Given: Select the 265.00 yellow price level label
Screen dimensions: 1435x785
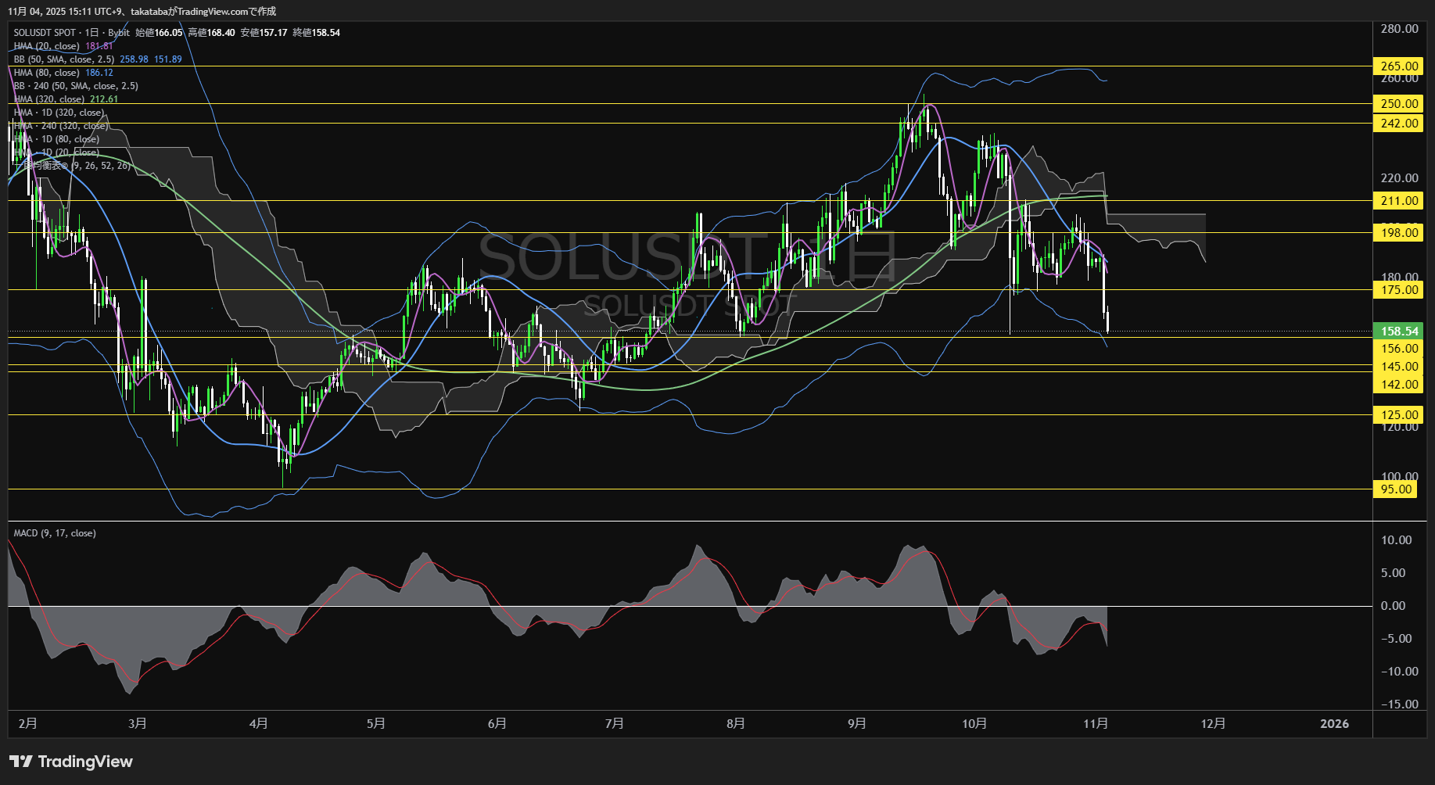Looking at the screenshot, I should pyautogui.click(x=1398, y=66).
